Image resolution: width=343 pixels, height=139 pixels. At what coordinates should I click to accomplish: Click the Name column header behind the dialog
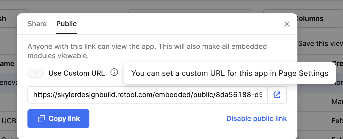point(7,64)
